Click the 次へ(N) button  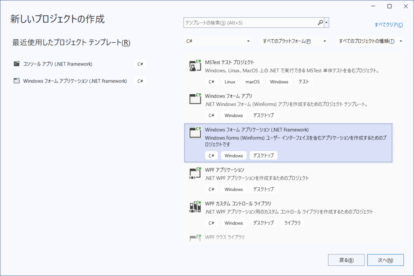385,260
